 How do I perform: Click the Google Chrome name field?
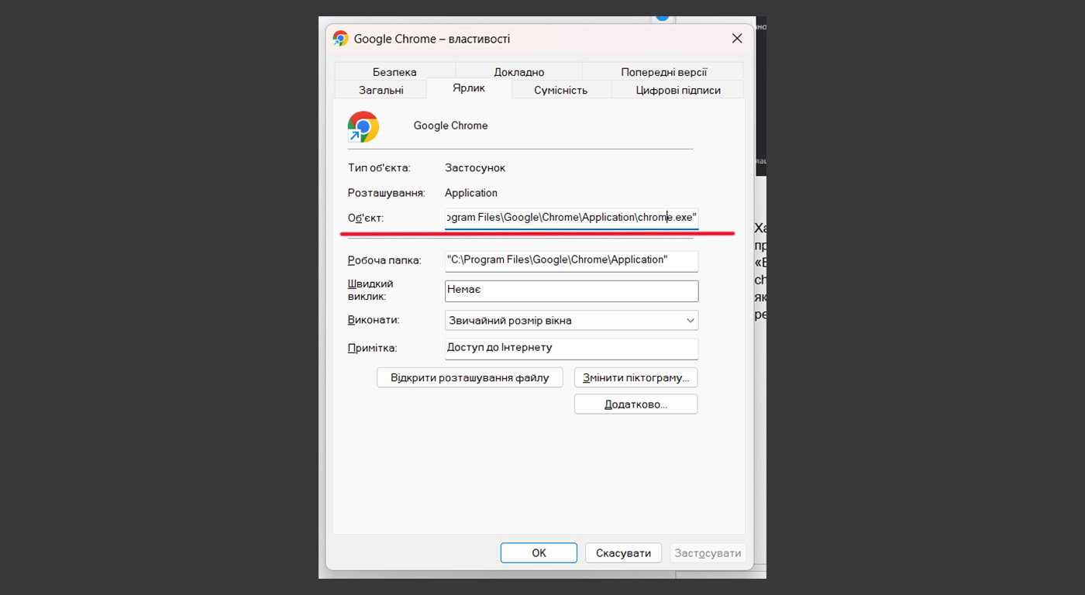(450, 126)
